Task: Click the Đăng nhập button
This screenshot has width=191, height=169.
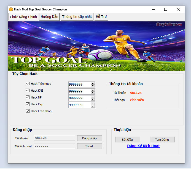Action: (90, 138)
